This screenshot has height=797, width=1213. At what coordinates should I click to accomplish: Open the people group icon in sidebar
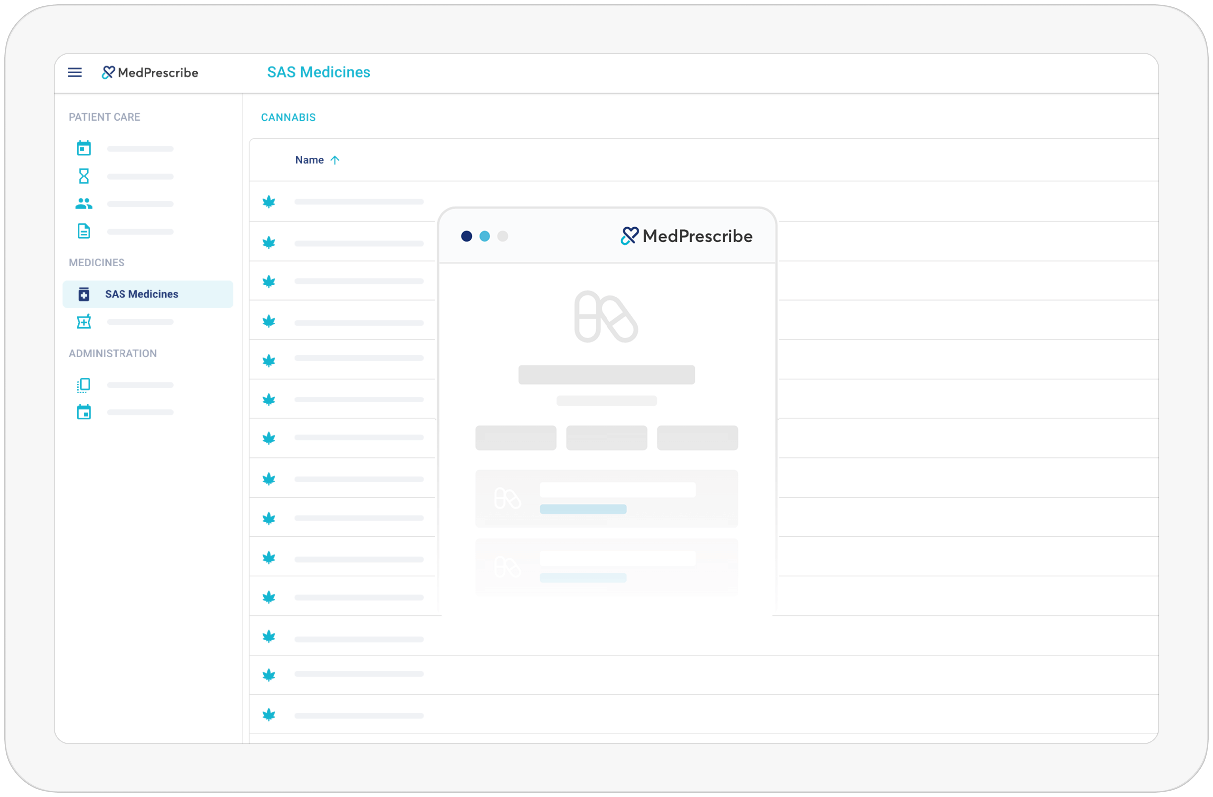point(84,204)
